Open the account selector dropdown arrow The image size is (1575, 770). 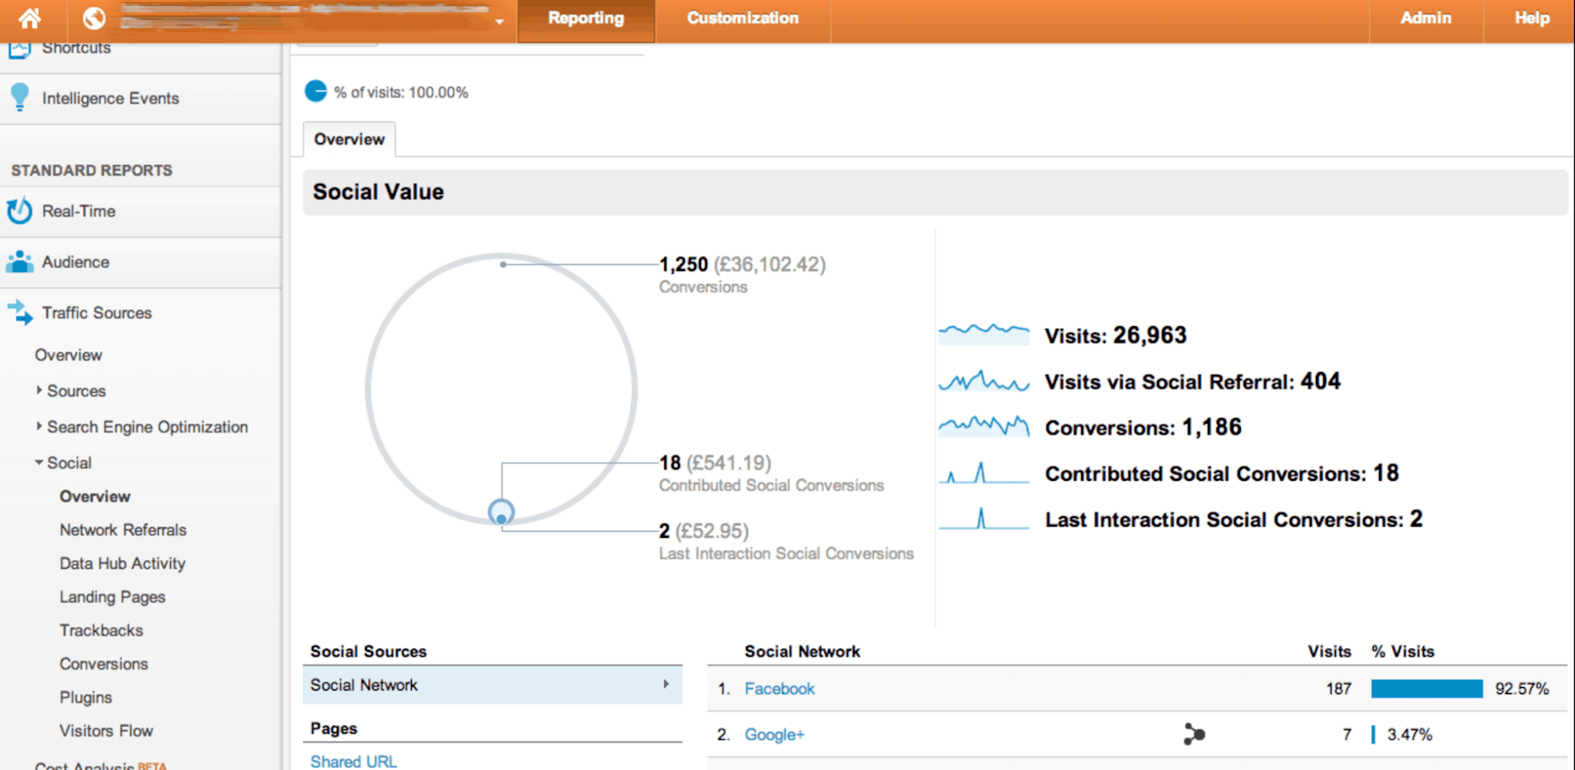point(499,21)
